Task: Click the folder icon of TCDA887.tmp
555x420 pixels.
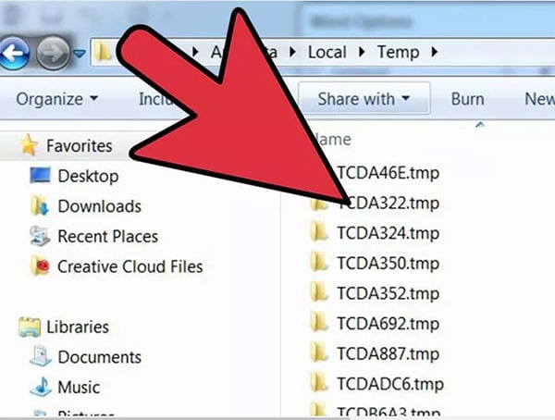Action: click(x=318, y=353)
